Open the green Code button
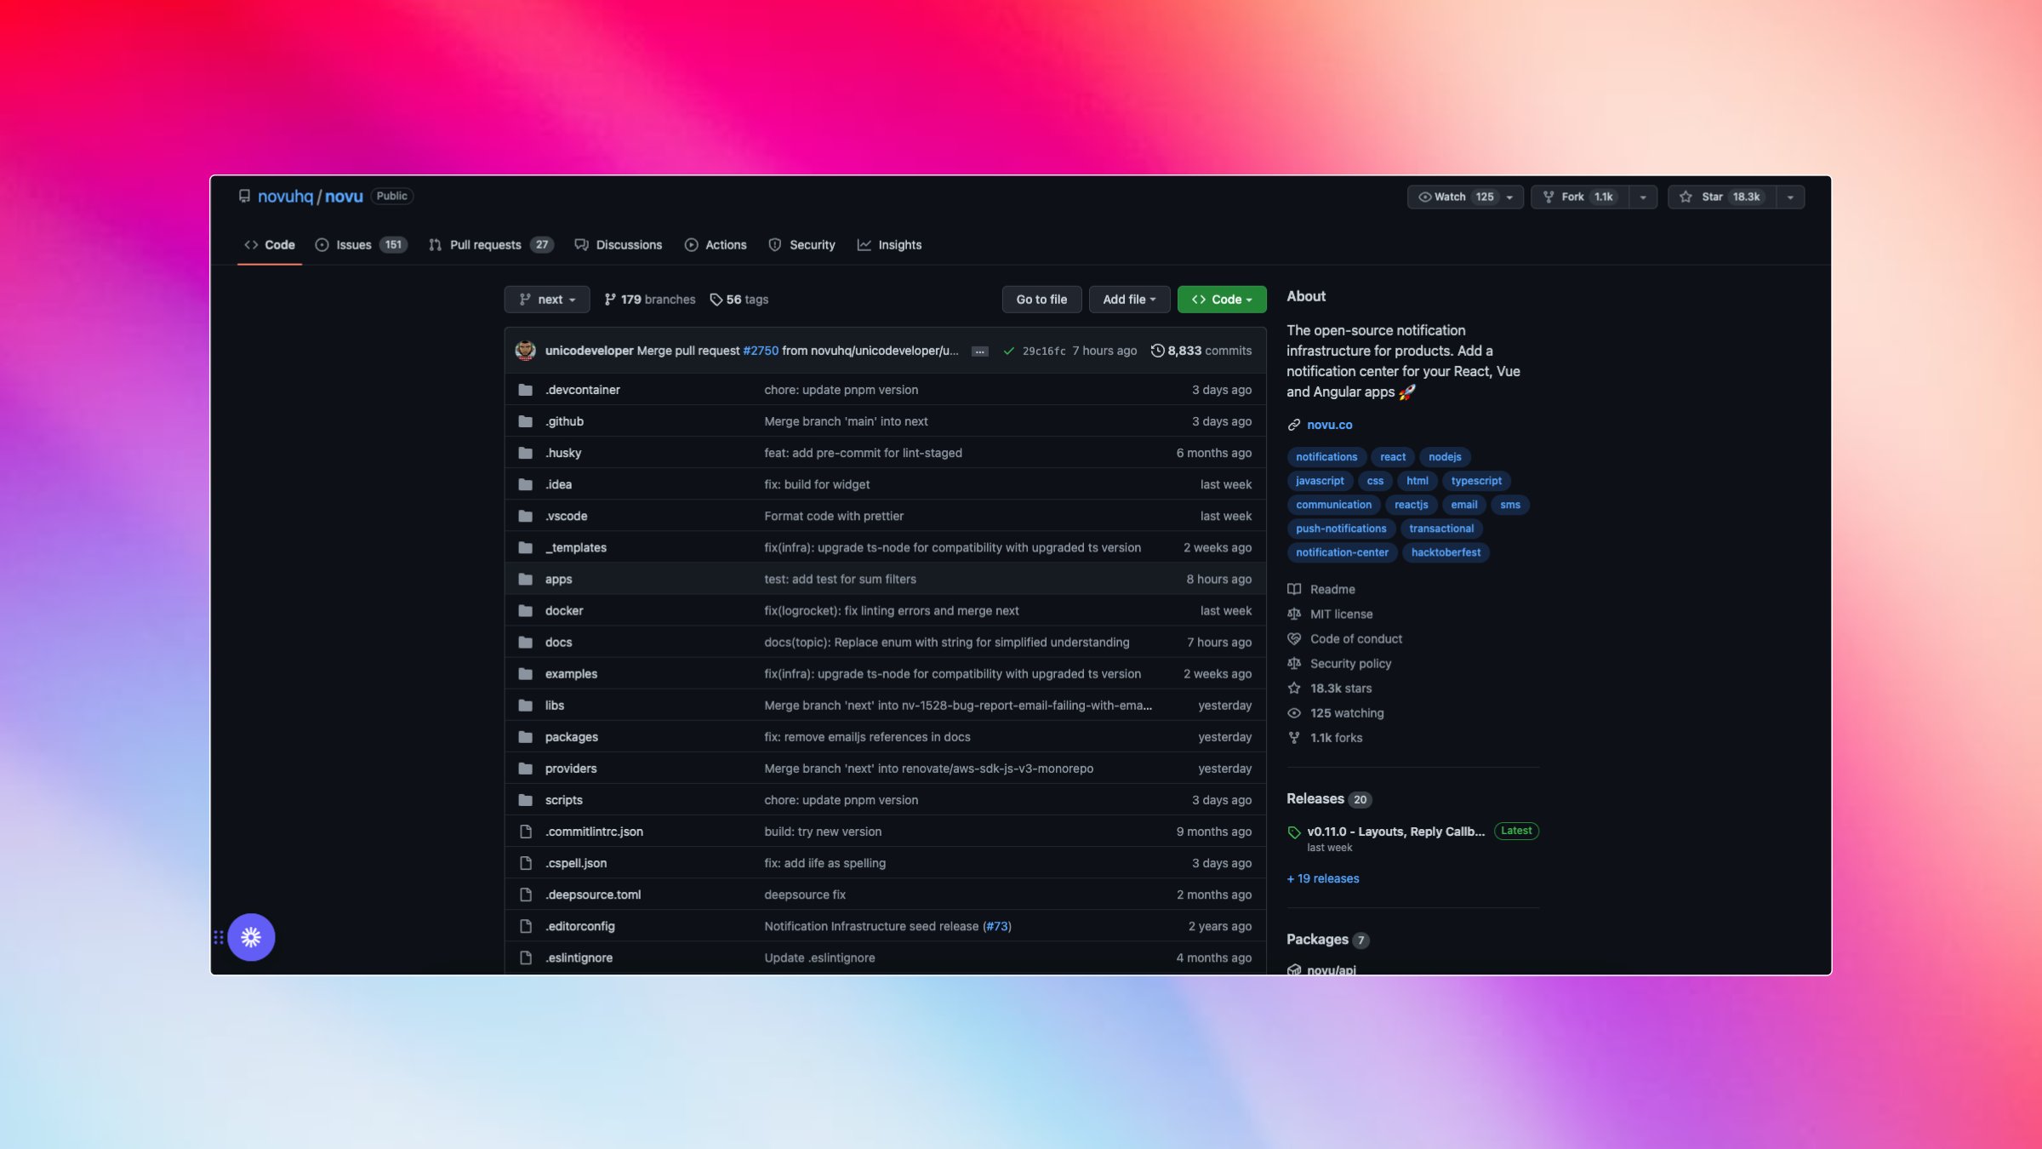The image size is (2042, 1149). coord(1221,300)
